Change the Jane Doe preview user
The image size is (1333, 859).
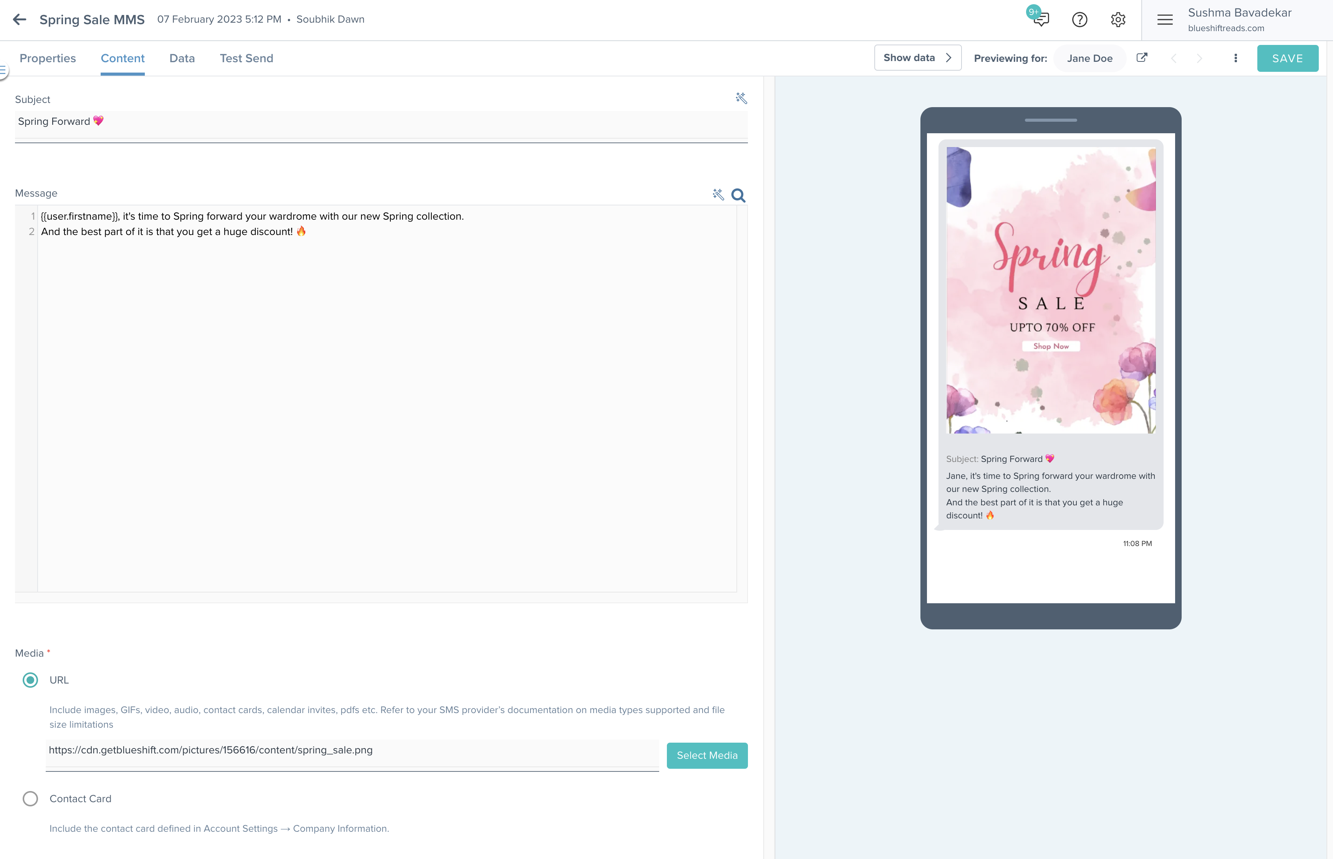point(1089,58)
